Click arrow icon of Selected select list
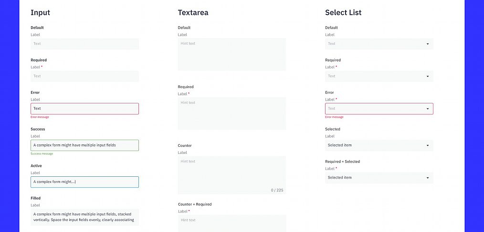The height and width of the screenshot is (232, 484). pos(428,145)
